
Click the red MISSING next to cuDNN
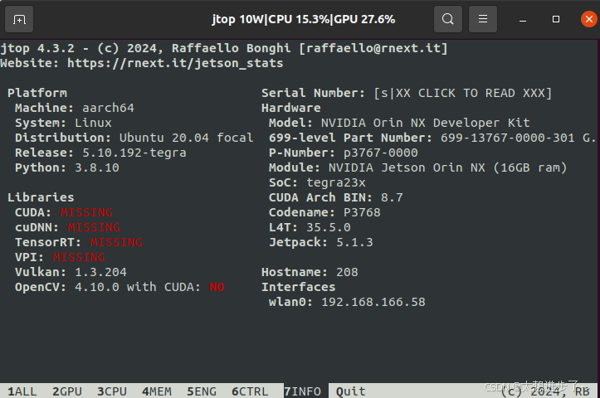point(94,227)
